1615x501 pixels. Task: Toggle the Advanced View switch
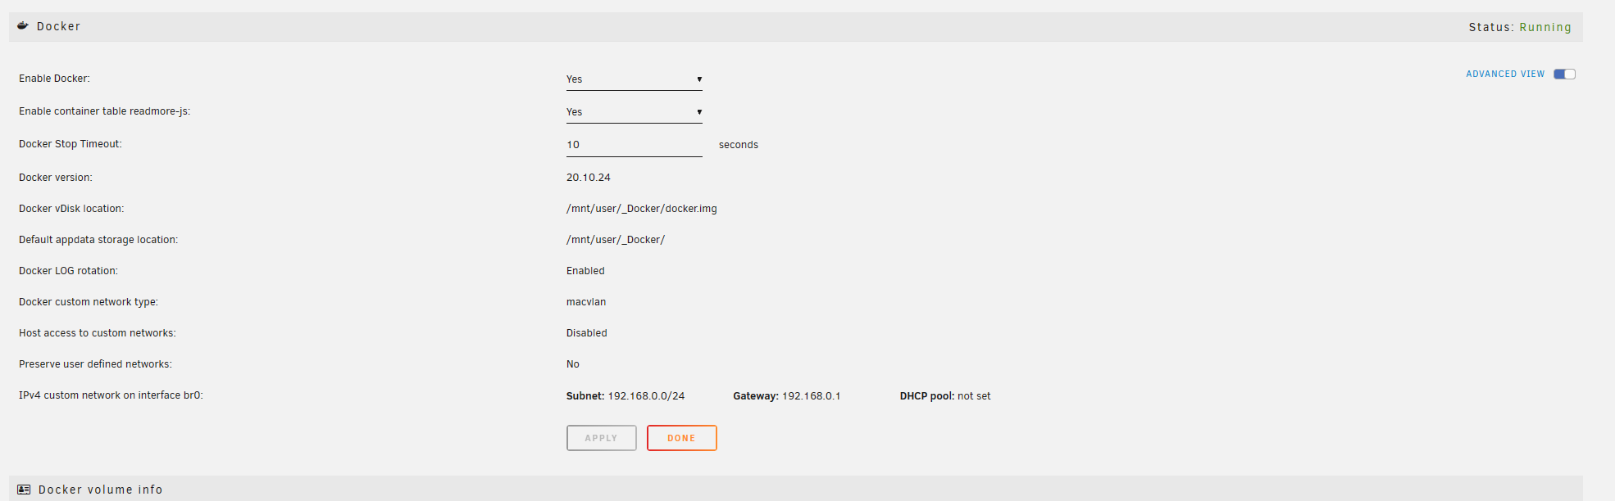pyautogui.click(x=1564, y=74)
